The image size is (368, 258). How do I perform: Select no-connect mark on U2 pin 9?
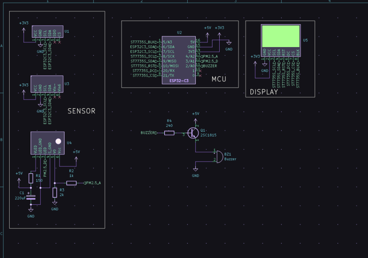200,75
